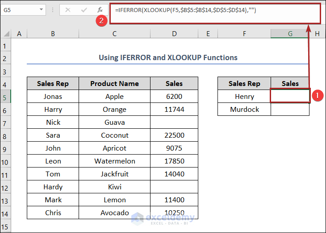
Task: Click the Watermelon product cell
Action: (114, 161)
